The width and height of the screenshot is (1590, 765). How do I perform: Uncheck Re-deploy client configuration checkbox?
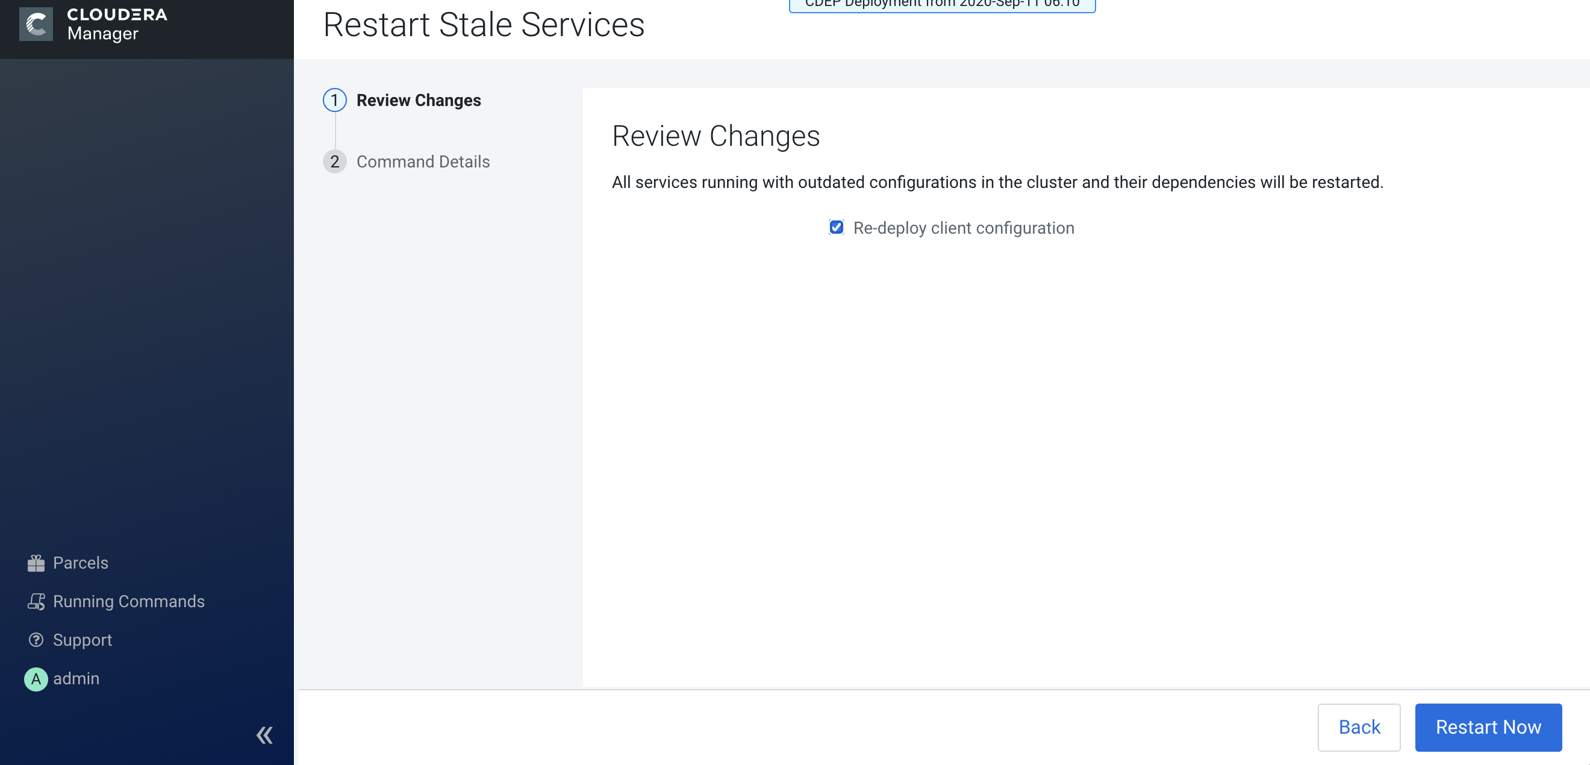coord(836,227)
